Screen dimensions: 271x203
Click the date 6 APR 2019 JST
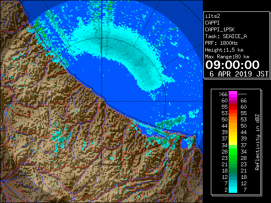[239, 74]
